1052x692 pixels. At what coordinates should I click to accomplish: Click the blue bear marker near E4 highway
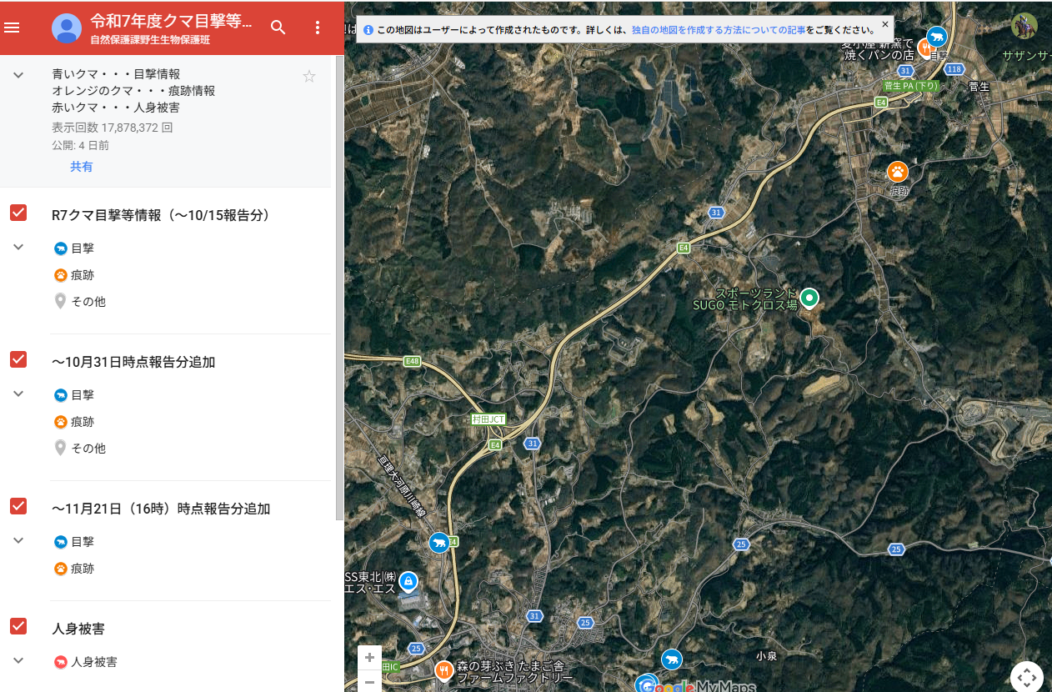click(438, 544)
